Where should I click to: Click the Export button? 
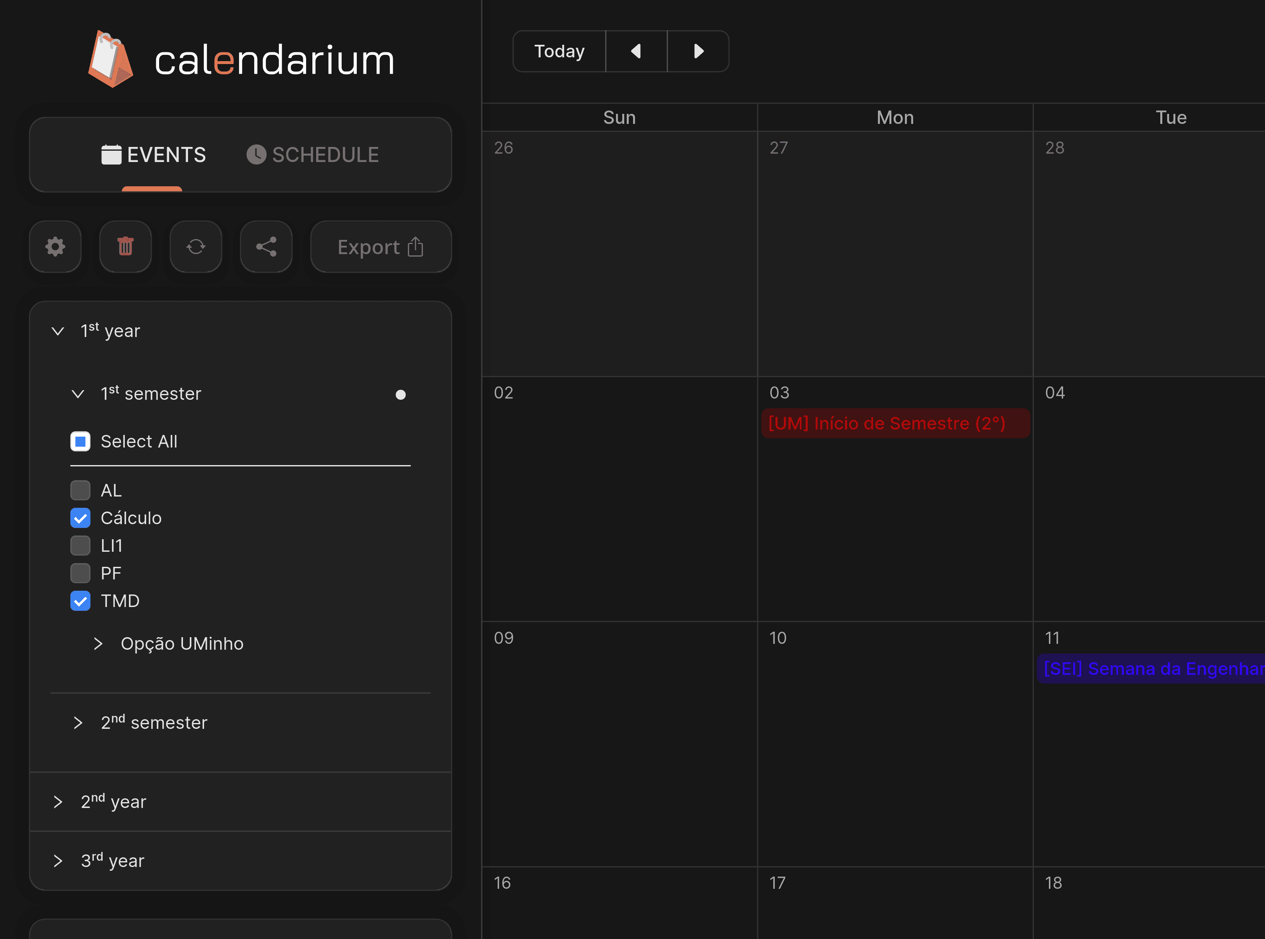pyautogui.click(x=381, y=247)
